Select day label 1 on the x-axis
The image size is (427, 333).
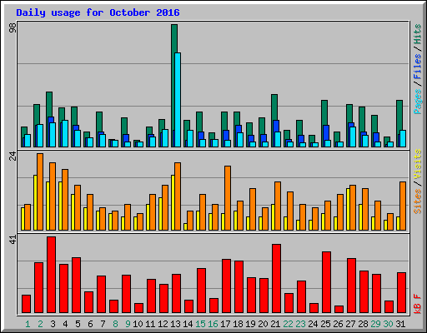(x=28, y=324)
